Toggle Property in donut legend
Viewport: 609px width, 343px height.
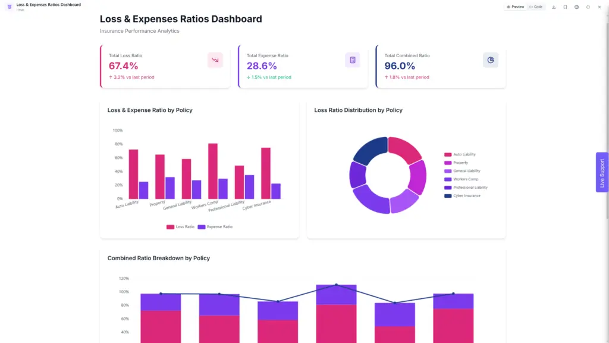coord(456,163)
